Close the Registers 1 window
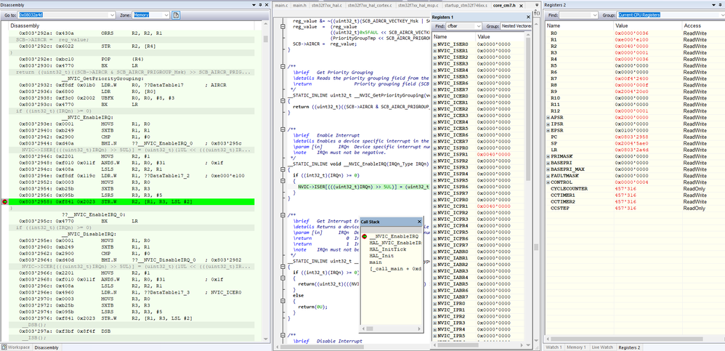This screenshot has width=725, height=351. (528, 17)
